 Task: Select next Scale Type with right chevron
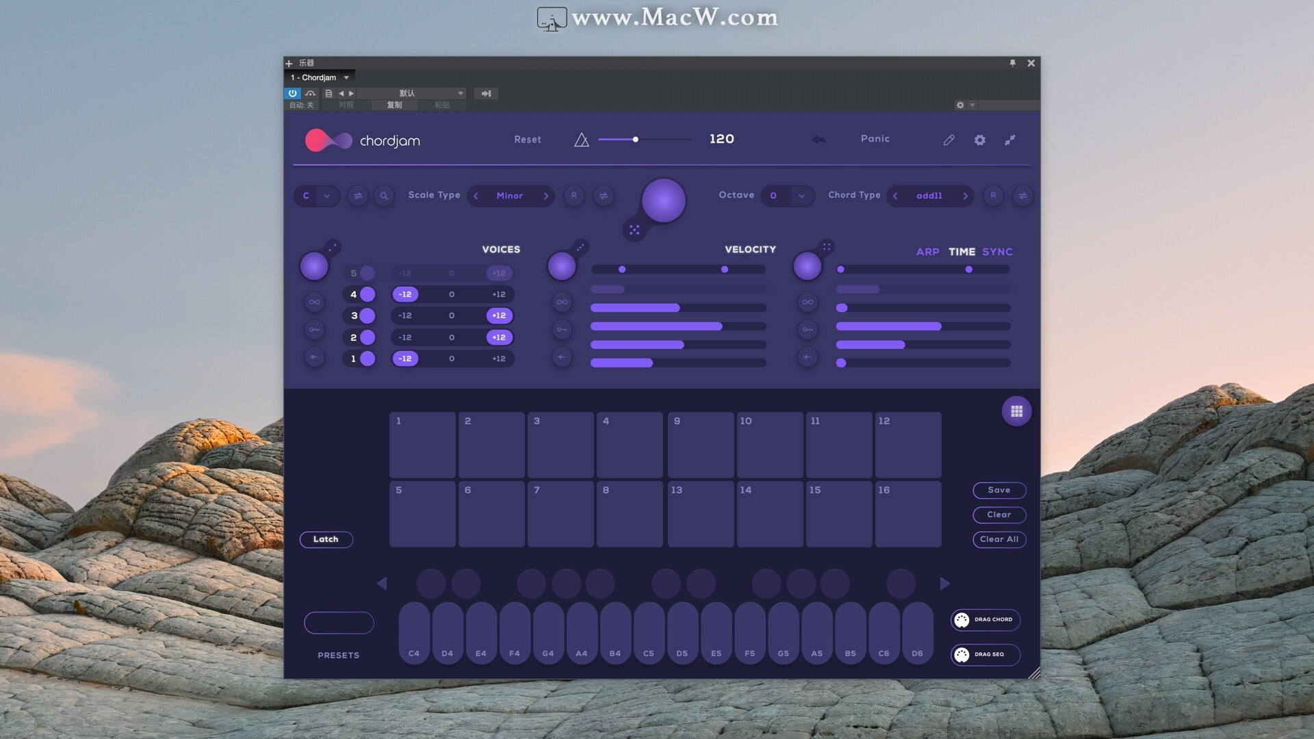coord(545,196)
